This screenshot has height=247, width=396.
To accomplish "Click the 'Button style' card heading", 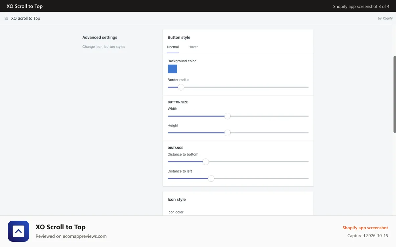I will click(x=179, y=38).
